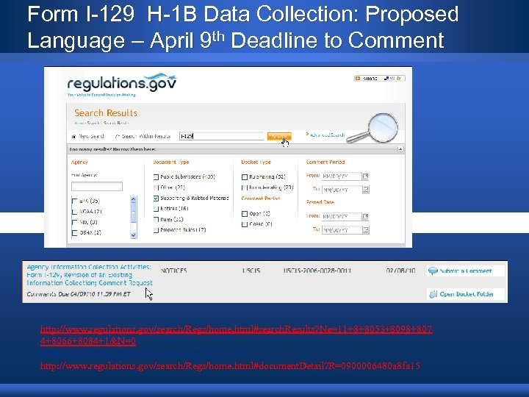The image size is (529, 397).
Task: Click the USCIS agency cell
Action: pos(251,271)
